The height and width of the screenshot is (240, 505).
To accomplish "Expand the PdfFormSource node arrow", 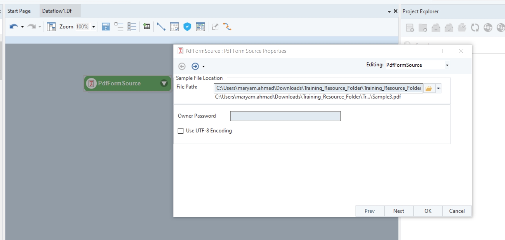I will (x=164, y=83).
